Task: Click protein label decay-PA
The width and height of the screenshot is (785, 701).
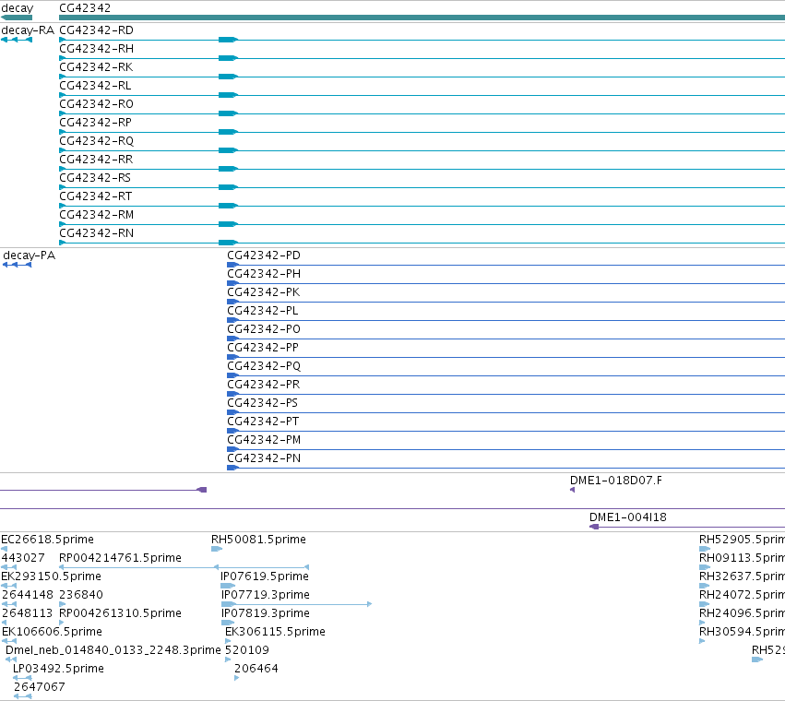Action: coord(29,255)
